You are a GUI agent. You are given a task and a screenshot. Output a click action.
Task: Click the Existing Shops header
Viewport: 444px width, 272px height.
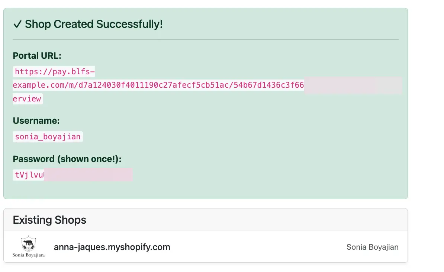49,220
